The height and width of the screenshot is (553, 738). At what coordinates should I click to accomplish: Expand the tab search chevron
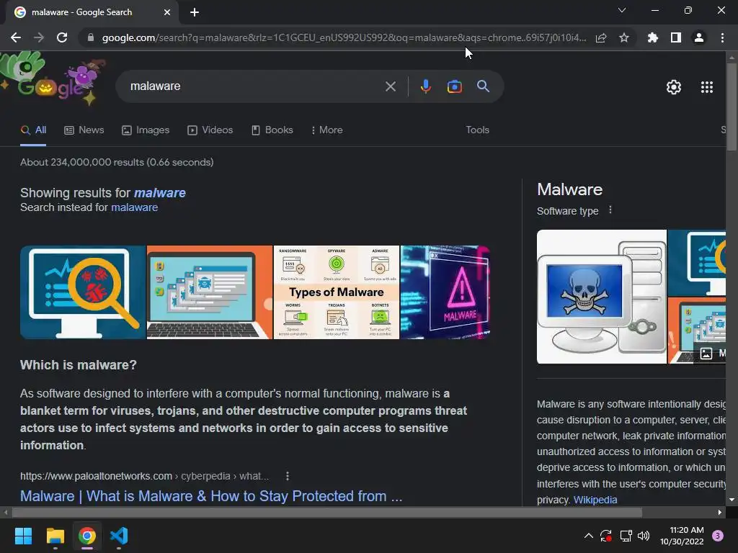[x=622, y=10]
